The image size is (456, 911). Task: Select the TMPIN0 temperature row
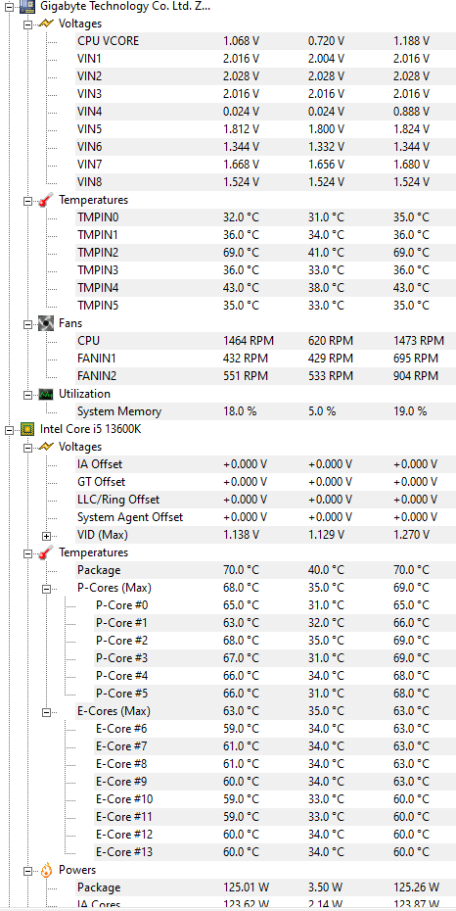[265, 217]
